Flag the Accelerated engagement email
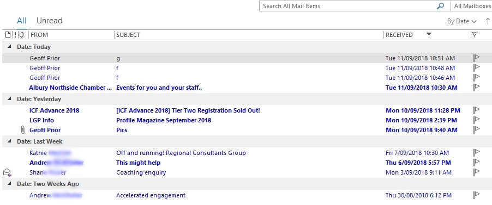 pyautogui.click(x=477, y=195)
